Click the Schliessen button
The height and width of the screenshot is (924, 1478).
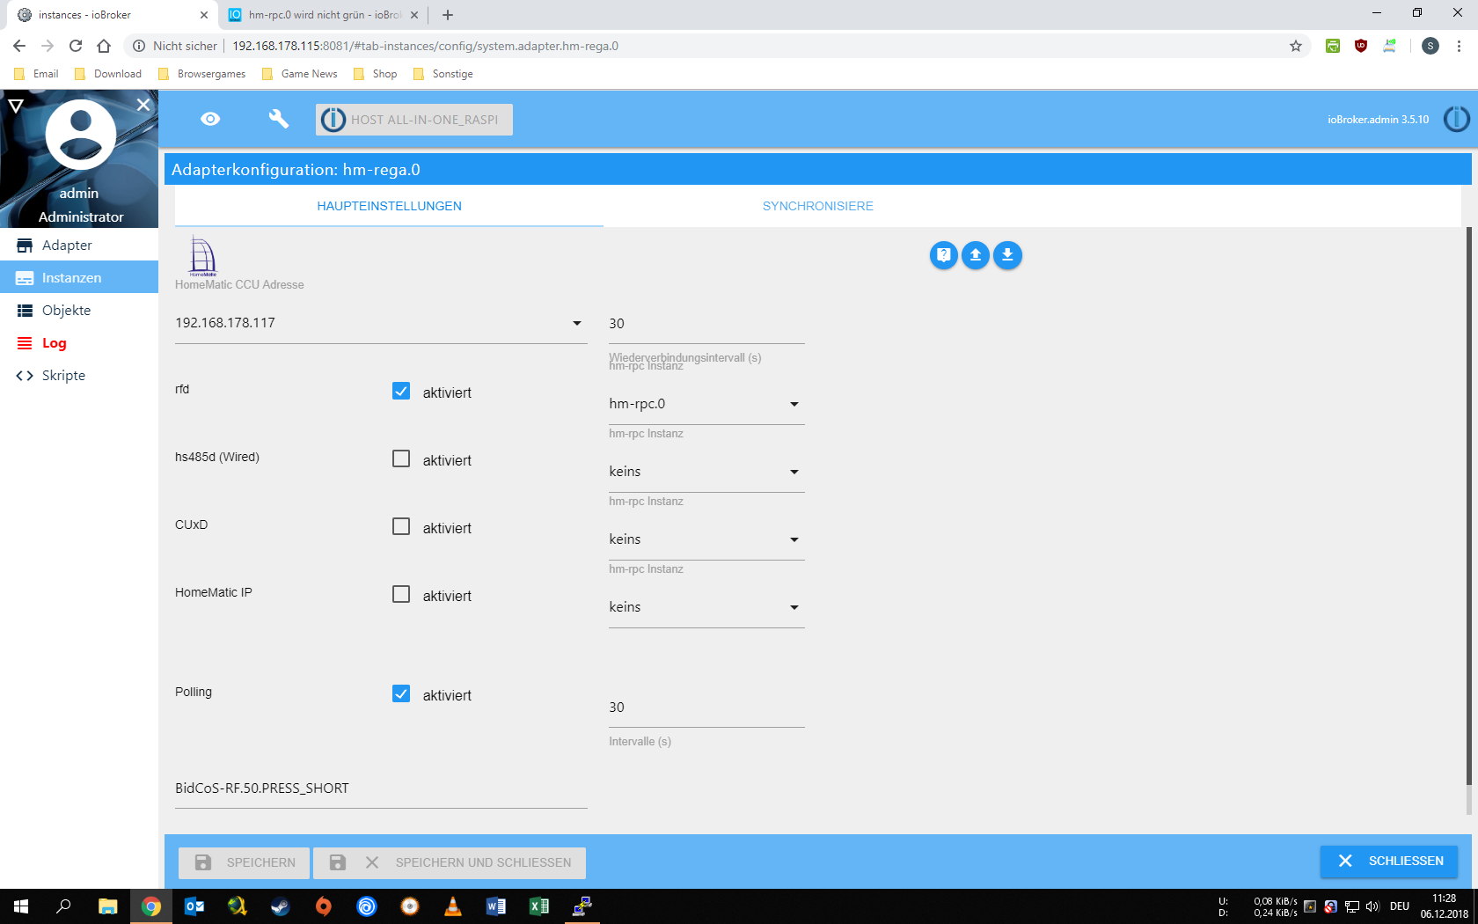[1389, 862]
